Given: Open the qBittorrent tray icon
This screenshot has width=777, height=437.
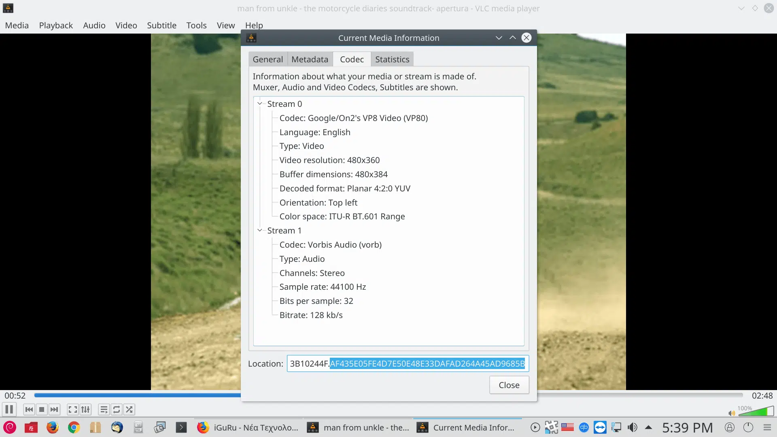Looking at the screenshot, I should click(x=584, y=427).
